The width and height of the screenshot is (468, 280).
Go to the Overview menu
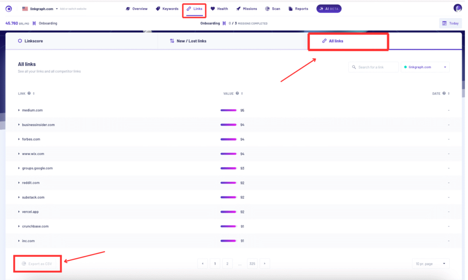(x=137, y=9)
